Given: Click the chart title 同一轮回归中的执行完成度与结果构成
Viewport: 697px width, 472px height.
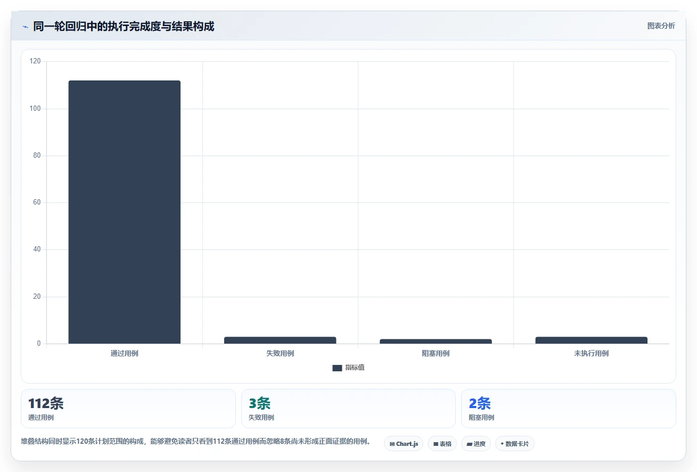Looking at the screenshot, I should pyautogui.click(x=124, y=26).
